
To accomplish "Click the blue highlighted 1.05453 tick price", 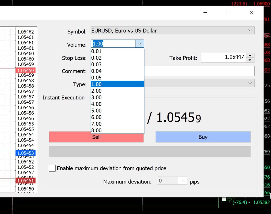I will [26, 153].
